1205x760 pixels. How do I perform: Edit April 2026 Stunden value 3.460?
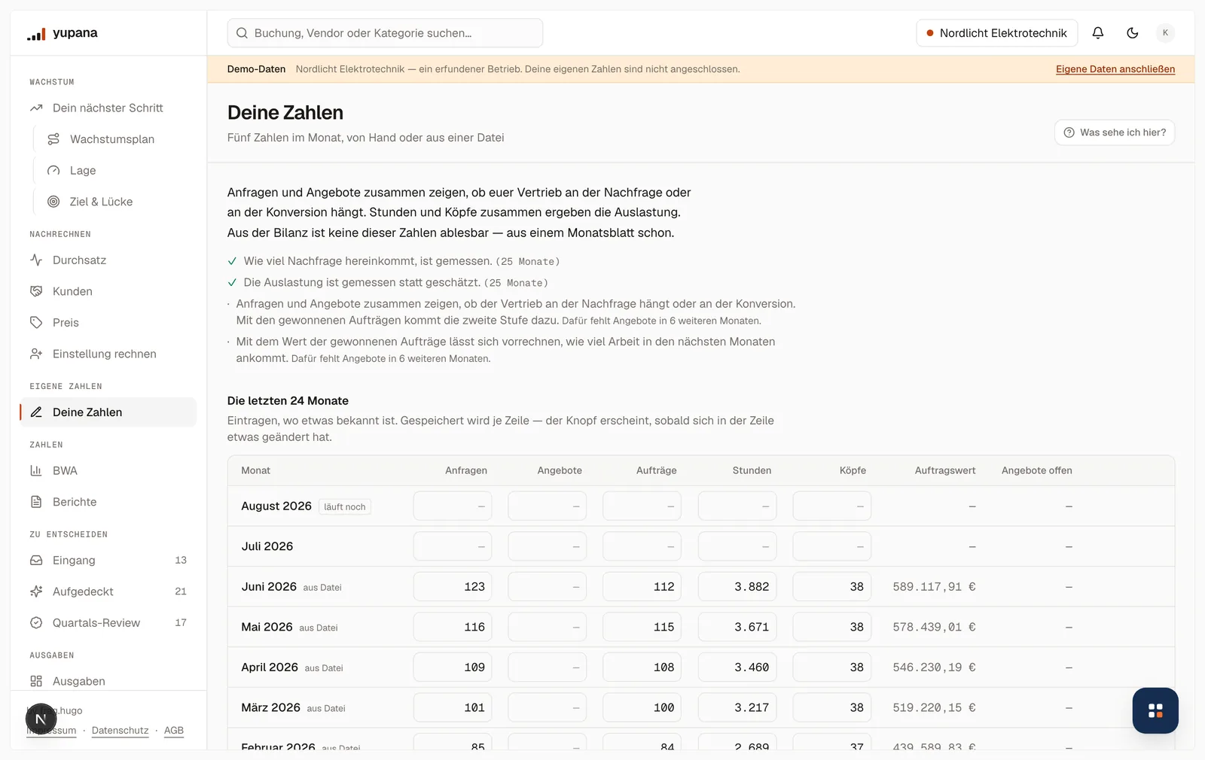click(737, 667)
